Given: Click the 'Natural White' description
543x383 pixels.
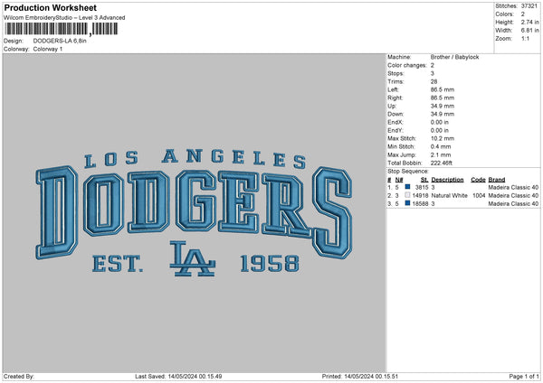Looking at the screenshot, I should pyautogui.click(x=450, y=196).
